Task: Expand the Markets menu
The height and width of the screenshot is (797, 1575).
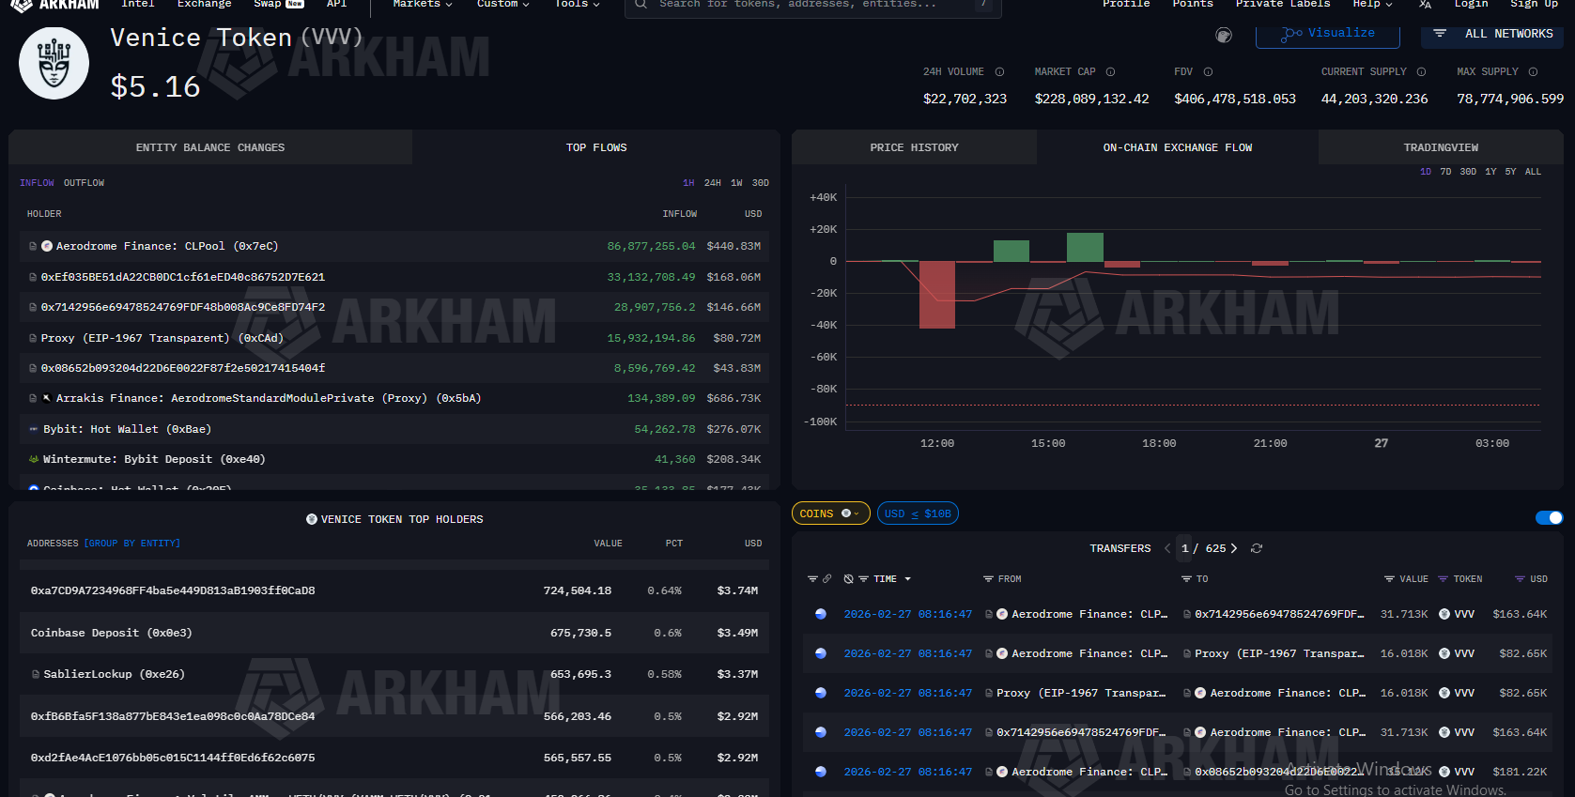Action: (x=423, y=4)
